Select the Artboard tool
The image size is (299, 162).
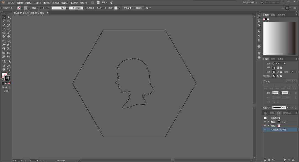(x=4, y=66)
